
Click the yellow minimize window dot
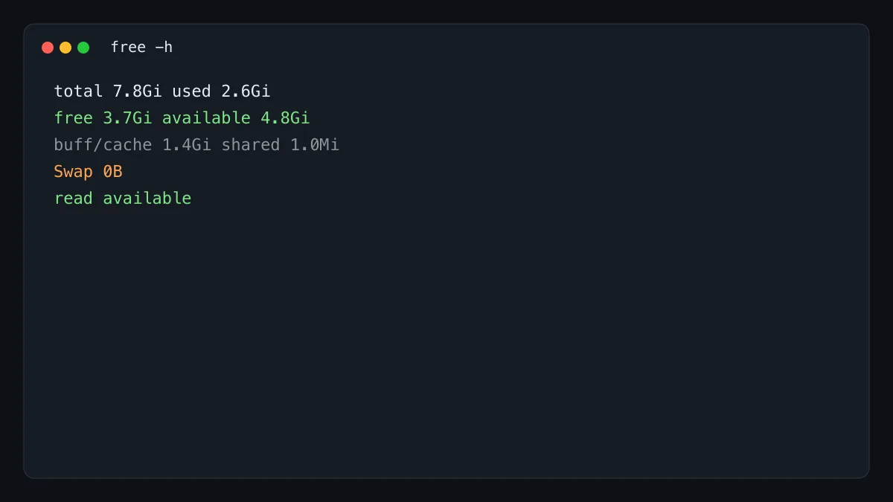point(65,48)
